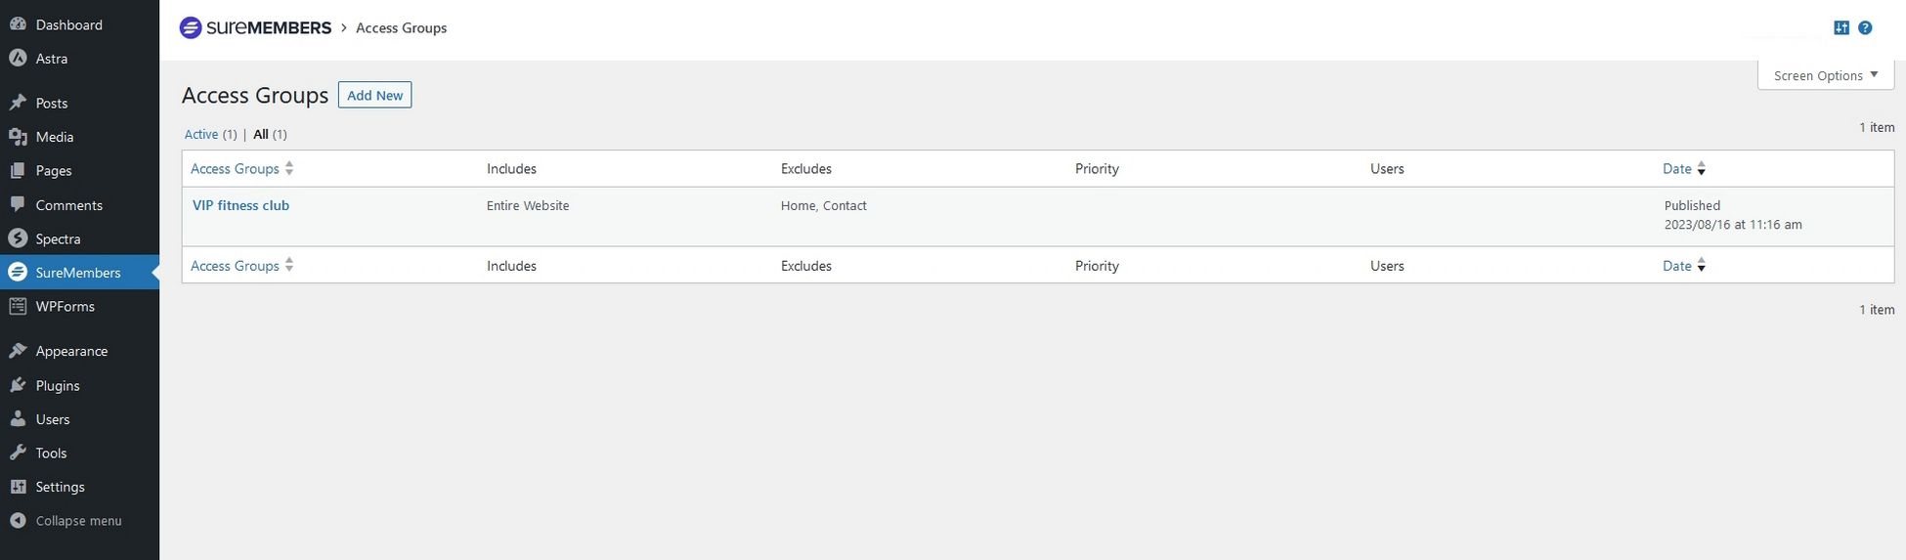This screenshot has height=560, width=1906.
Task: Filter list by Active groups
Action: coord(201,135)
